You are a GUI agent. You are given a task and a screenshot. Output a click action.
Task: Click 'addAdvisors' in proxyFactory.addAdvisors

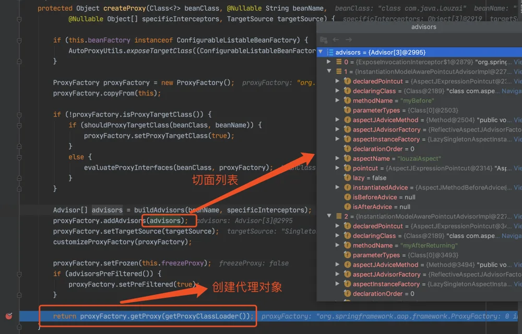click(x=125, y=221)
